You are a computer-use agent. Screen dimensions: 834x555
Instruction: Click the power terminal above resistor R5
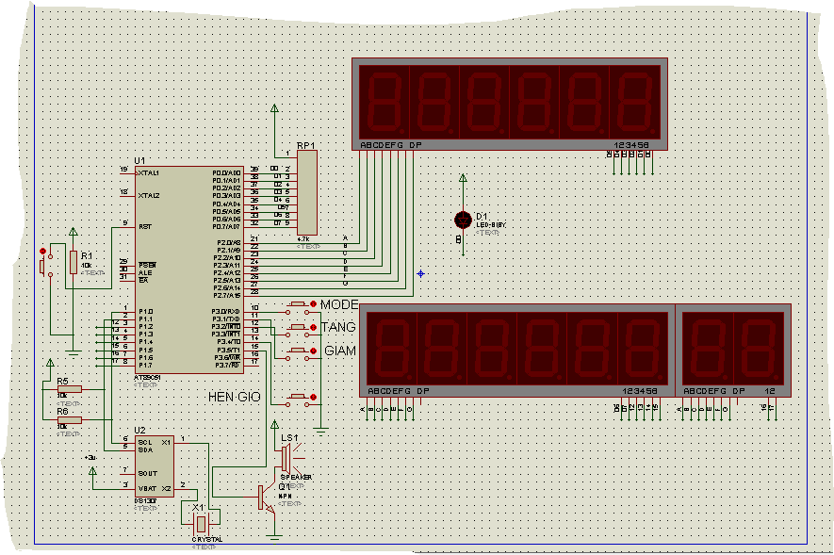tap(50, 363)
